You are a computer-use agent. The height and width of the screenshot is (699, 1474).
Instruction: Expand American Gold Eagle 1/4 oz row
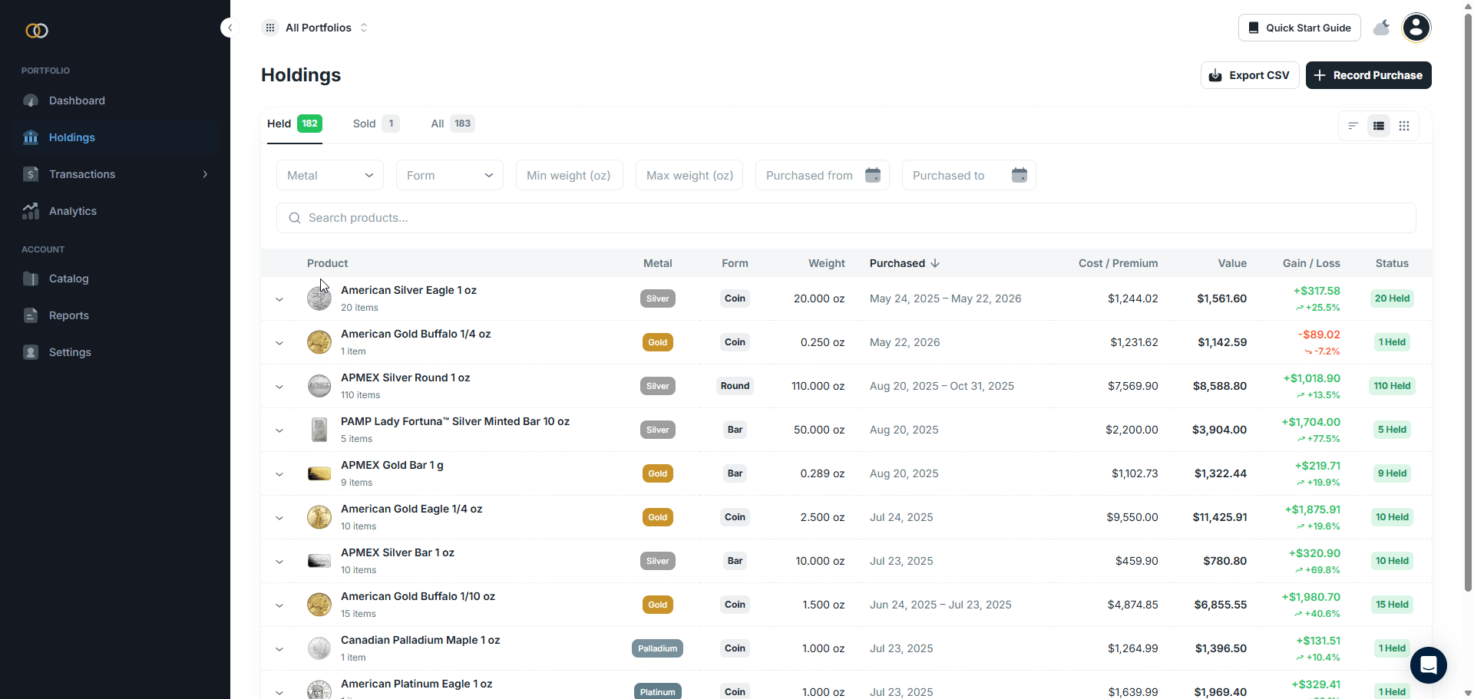click(279, 518)
